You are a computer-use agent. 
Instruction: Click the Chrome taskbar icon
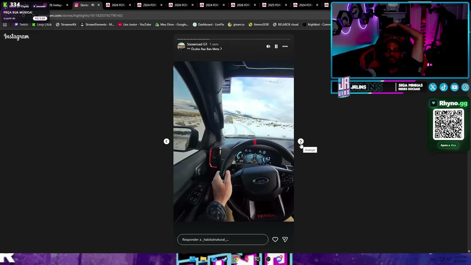[x=235, y=259]
